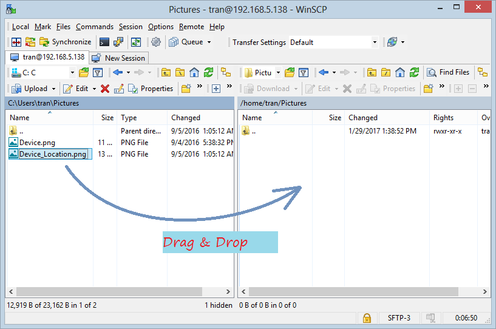Go to remote root directory icon

386,73
